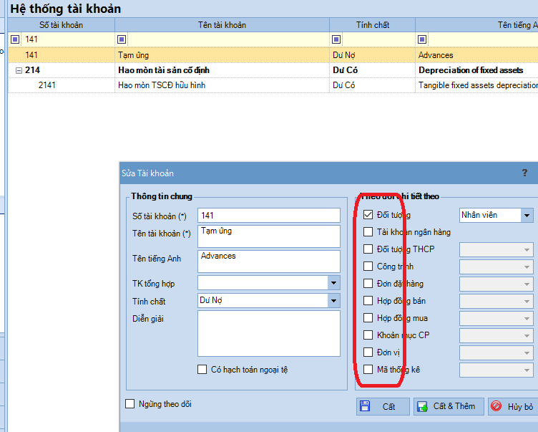Viewport: 538px width, 432px height.
Task: Open Tính chất dropdown showing Dư Nợ
Action: click(333, 301)
